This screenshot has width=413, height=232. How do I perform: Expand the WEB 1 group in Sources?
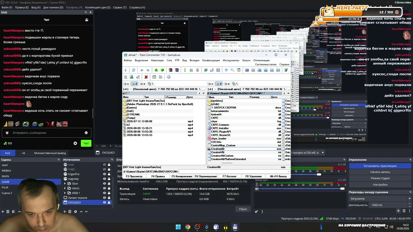(x=65, y=193)
